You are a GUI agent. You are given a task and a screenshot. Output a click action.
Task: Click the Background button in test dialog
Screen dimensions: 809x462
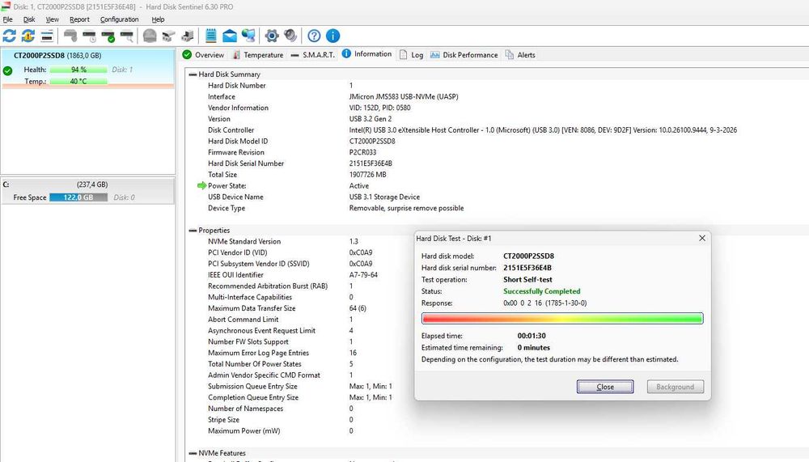point(676,387)
